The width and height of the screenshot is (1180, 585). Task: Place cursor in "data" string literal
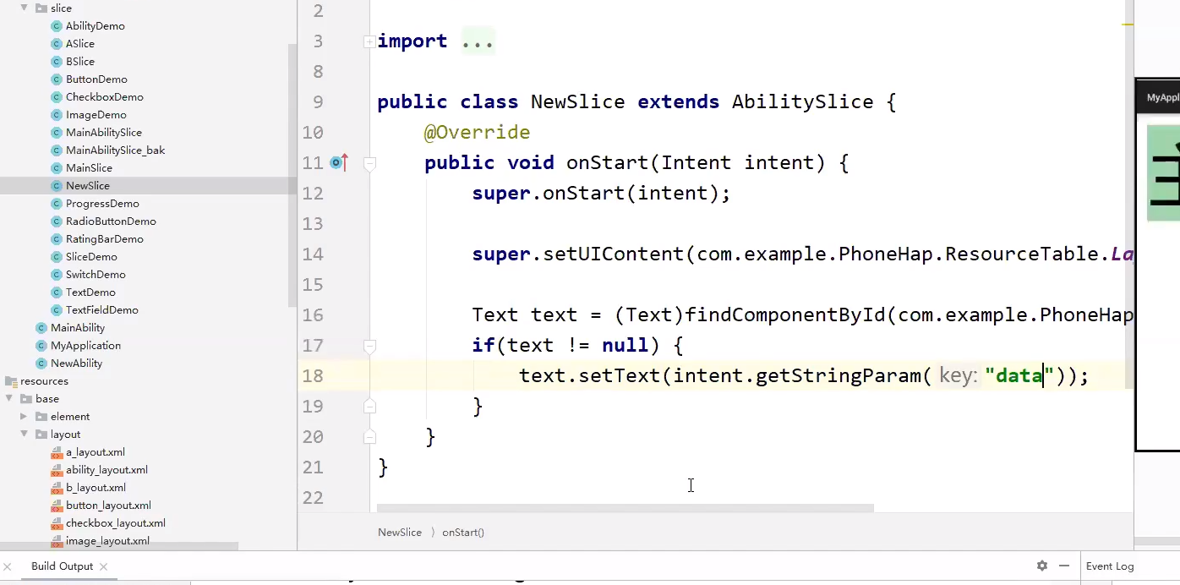(x=1019, y=375)
